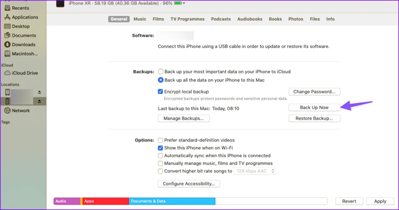The height and width of the screenshot is (210, 399).
Task: Click the blurred Software version field
Action: (x=175, y=35)
